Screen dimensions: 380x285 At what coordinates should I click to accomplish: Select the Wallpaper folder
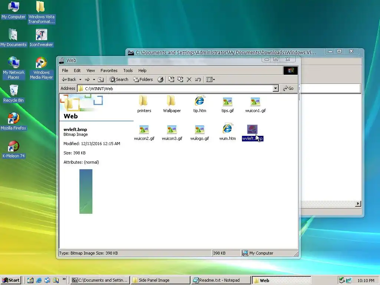[172, 104]
